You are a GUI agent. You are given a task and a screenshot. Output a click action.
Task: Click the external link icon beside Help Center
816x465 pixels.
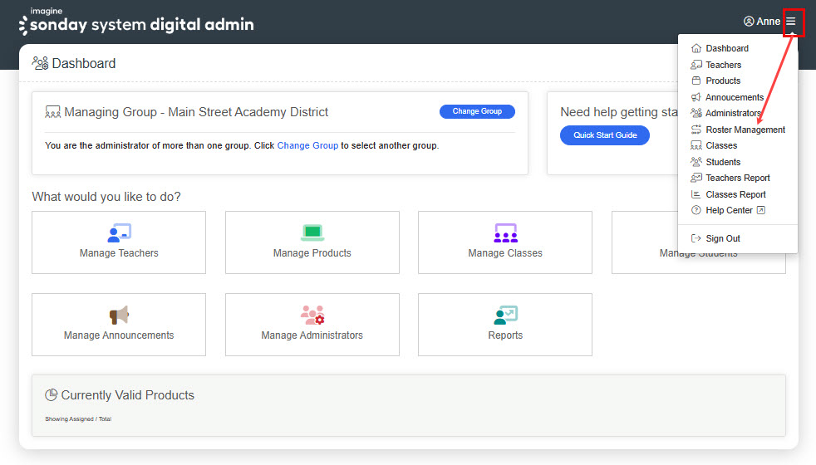point(761,210)
